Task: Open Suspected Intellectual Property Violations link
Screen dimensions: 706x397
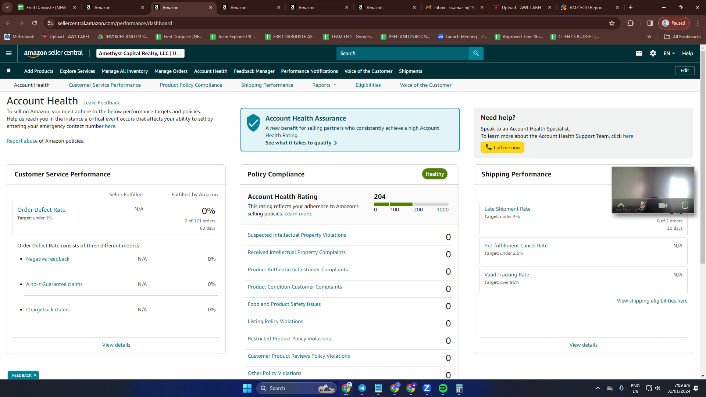Action: point(297,235)
